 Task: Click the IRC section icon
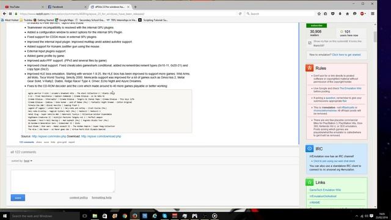point(310,148)
